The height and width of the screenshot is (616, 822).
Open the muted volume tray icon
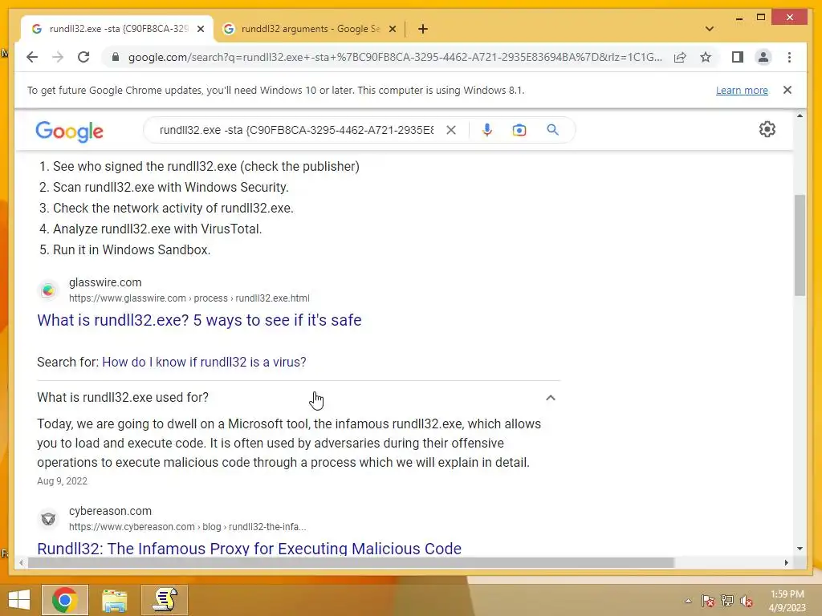pyautogui.click(x=747, y=601)
